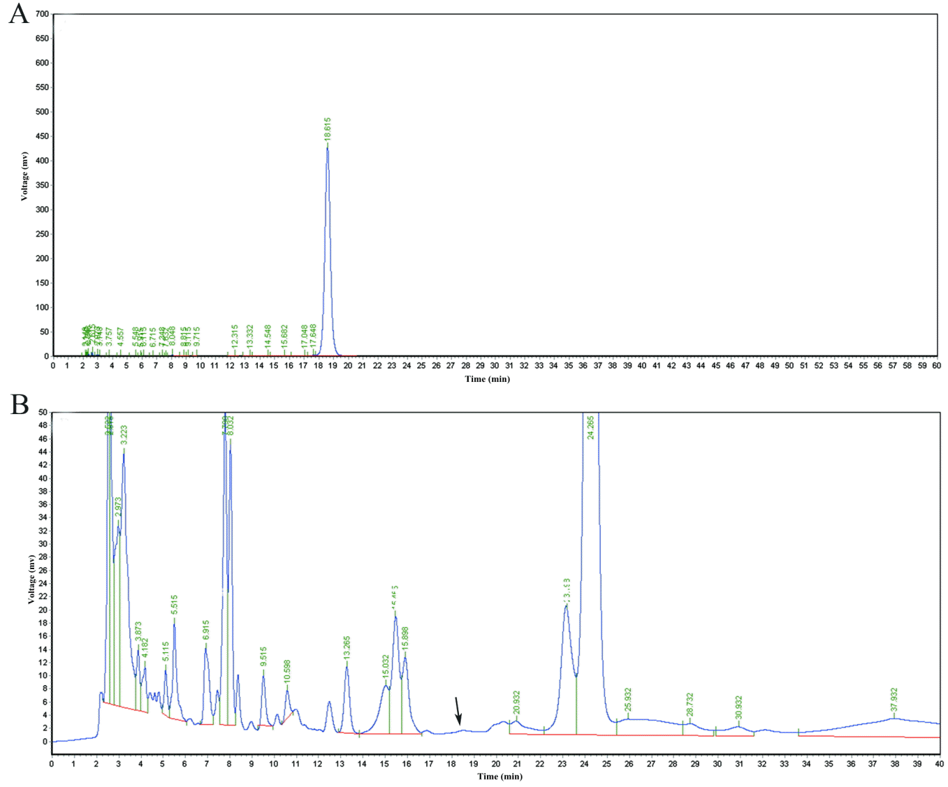Screen dimensions: 948x787
Task: Click panel A's Voltage (mv) axis title
Action: point(24,176)
